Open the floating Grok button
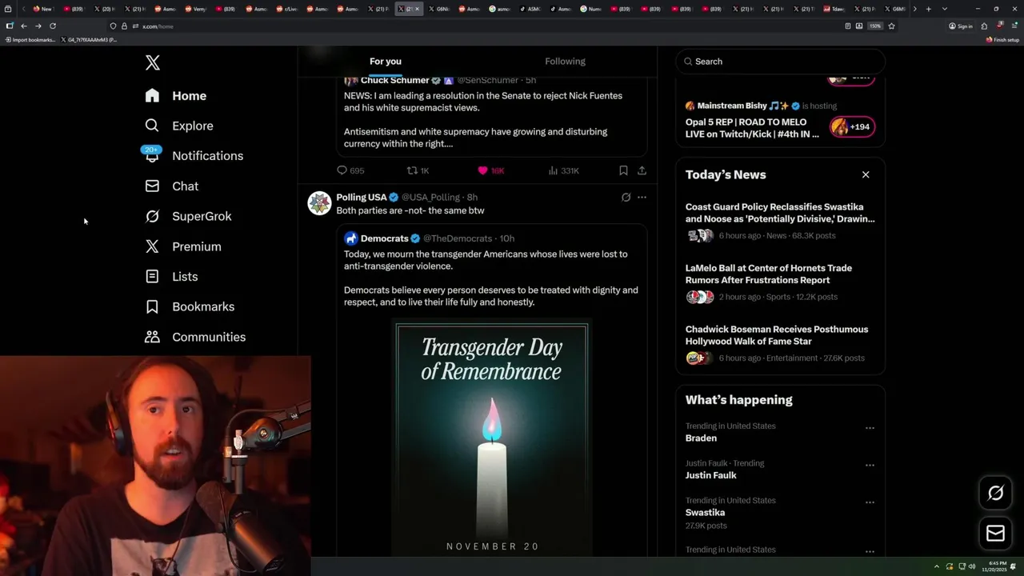Image resolution: width=1024 pixels, height=576 pixels. [995, 494]
